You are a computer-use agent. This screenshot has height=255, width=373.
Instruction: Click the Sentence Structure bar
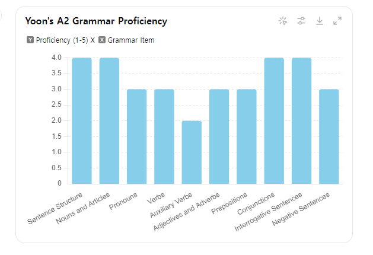pyautogui.click(x=82, y=121)
